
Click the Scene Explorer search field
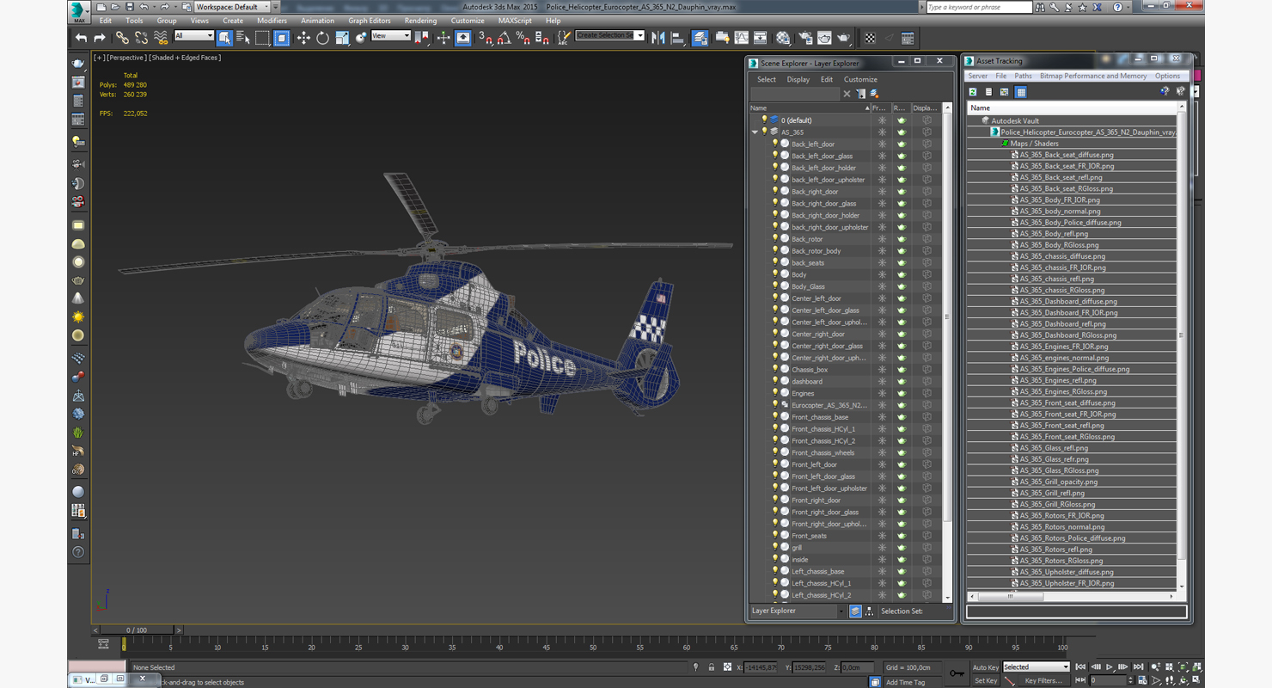[795, 94]
